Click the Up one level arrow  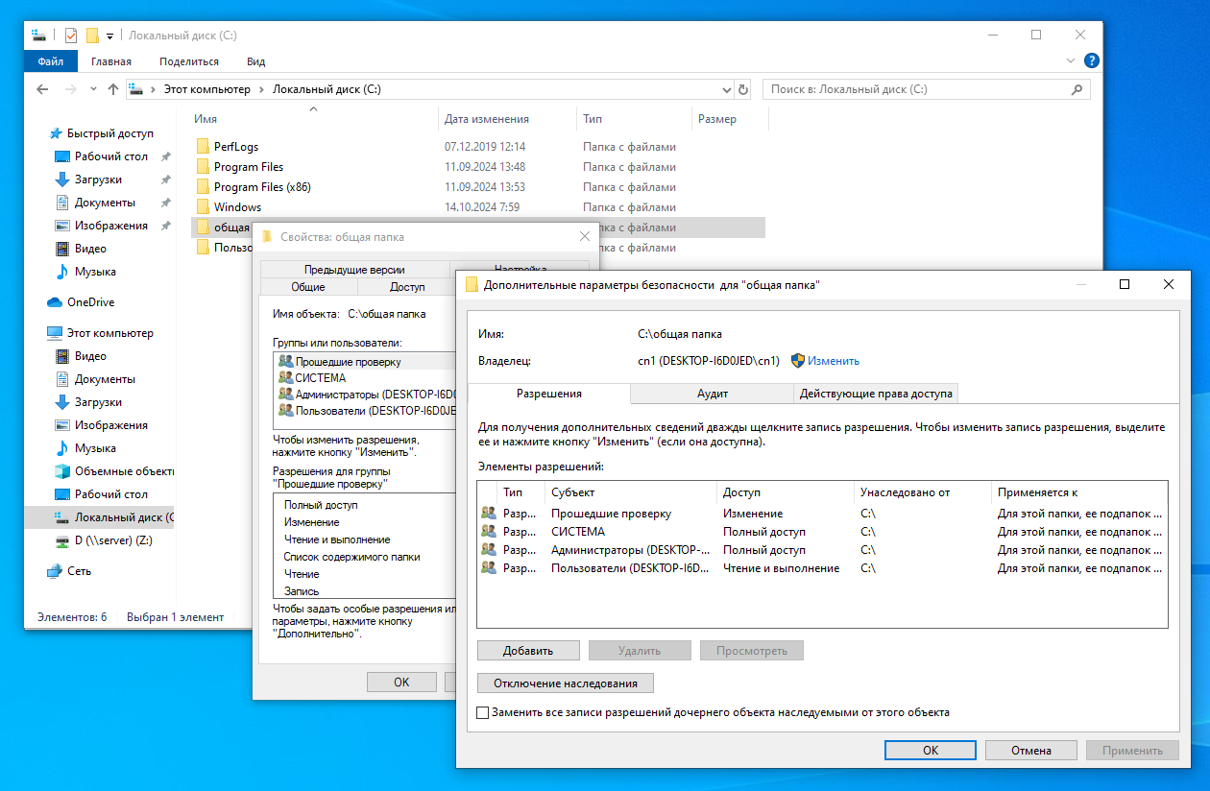[x=113, y=89]
